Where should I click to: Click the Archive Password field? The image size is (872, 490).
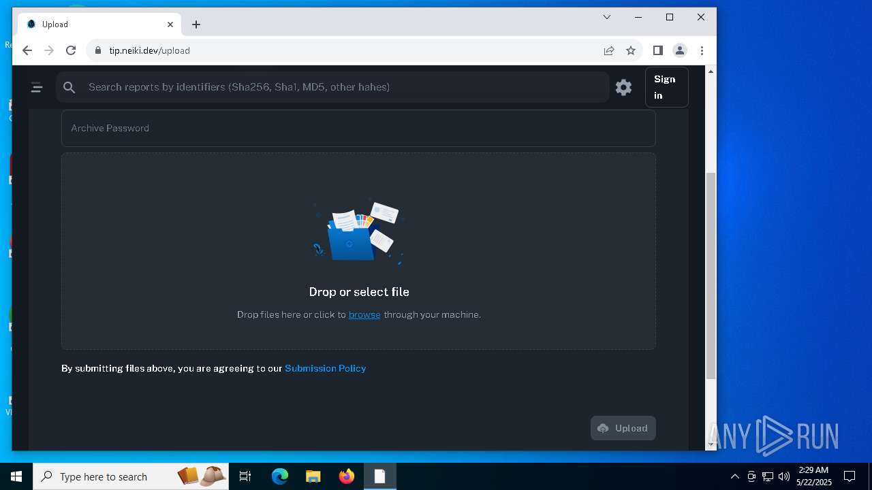[x=358, y=128]
